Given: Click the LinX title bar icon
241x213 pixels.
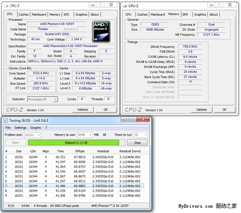Looking at the screenshot, I should tap(6, 121).
